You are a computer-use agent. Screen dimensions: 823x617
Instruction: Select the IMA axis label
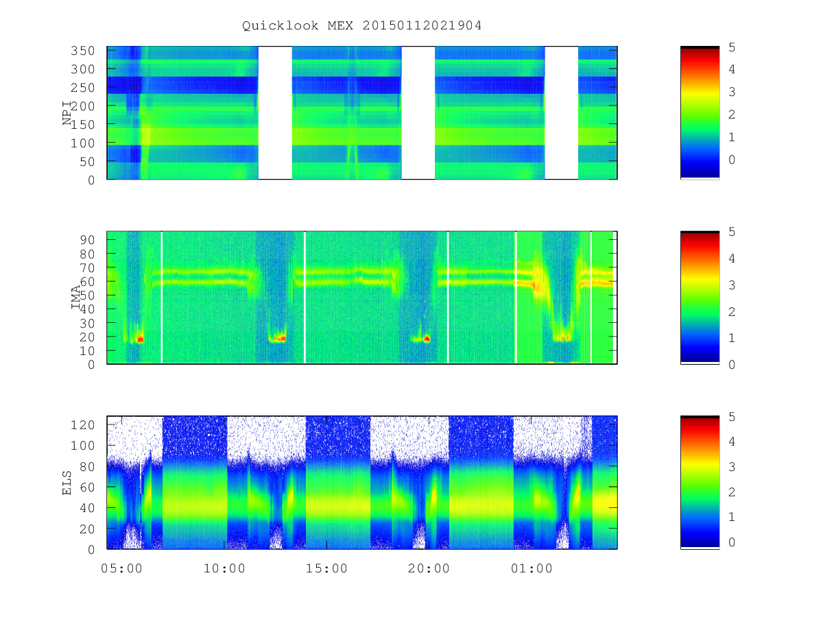[75, 298]
